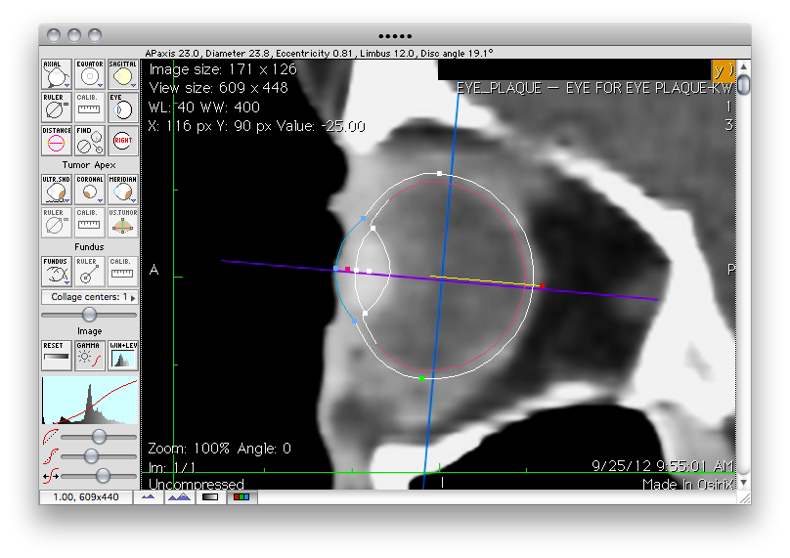Choose the Sagittal view tool
The width and height of the screenshot is (790, 558).
click(x=123, y=74)
